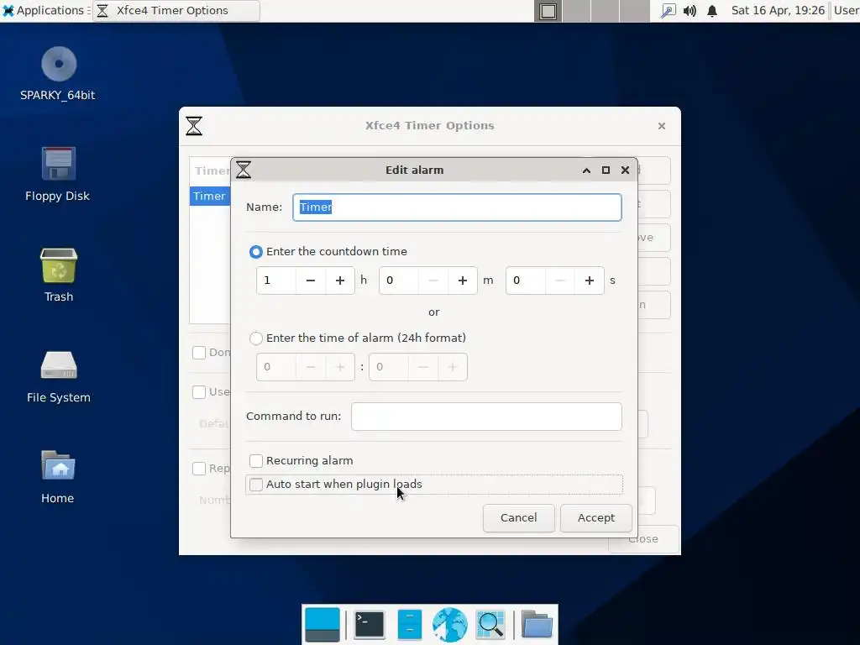This screenshot has height=645, width=860.
Task: Click the Show Desktop dock icon
Action: pyautogui.click(x=322, y=625)
